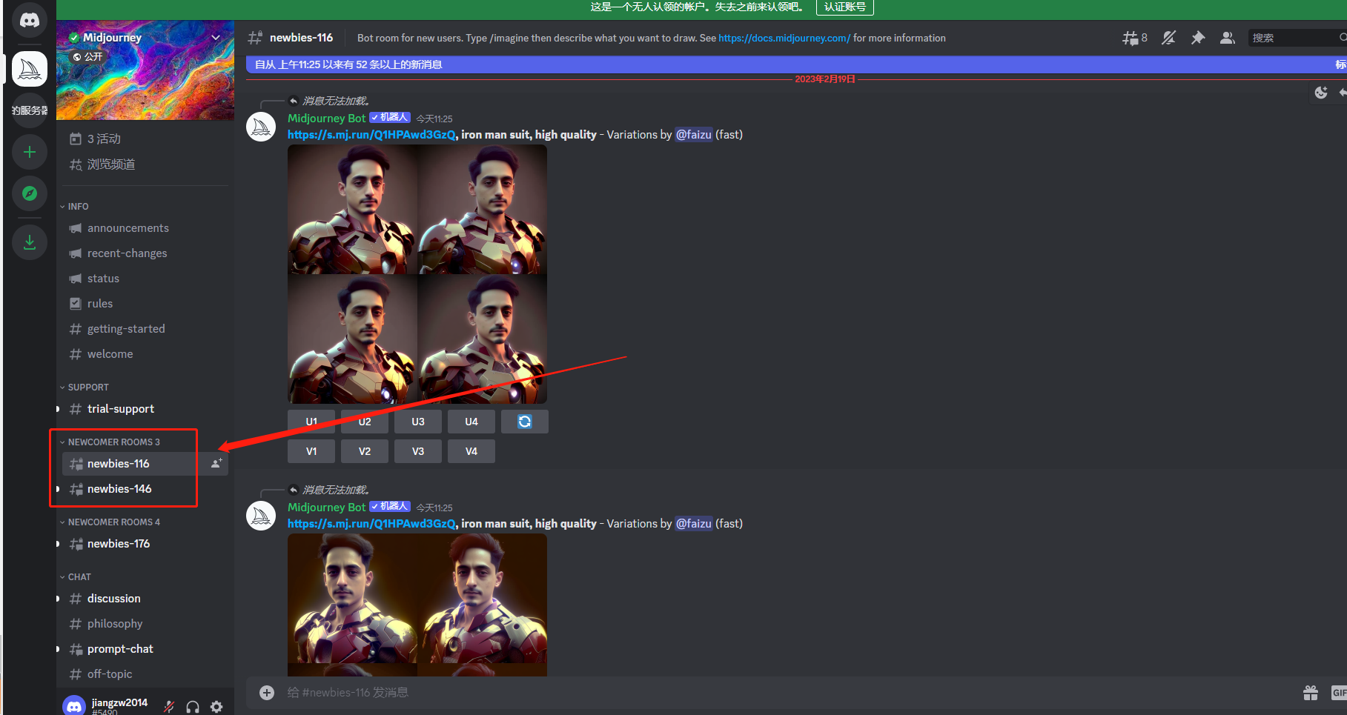This screenshot has height=715, width=1347.
Task: Open the second iron man image grid
Action: (x=417, y=605)
